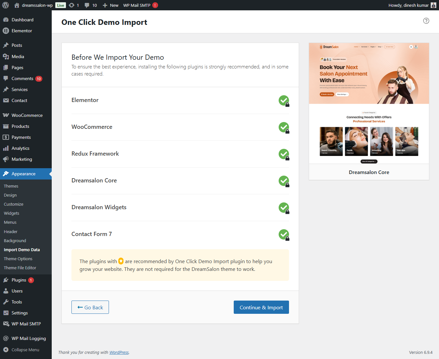Image resolution: width=439 pixels, height=359 pixels.
Task: Click the Media library icon
Action: pos(6,56)
